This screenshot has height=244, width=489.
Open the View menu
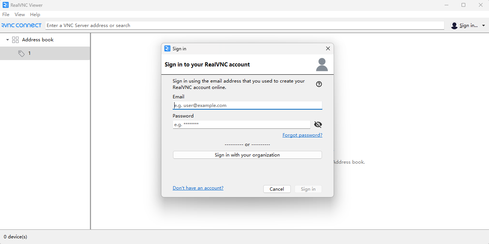coord(20,15)
